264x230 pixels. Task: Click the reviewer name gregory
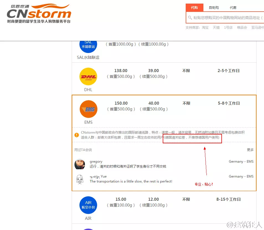click(x=96, y=162)
